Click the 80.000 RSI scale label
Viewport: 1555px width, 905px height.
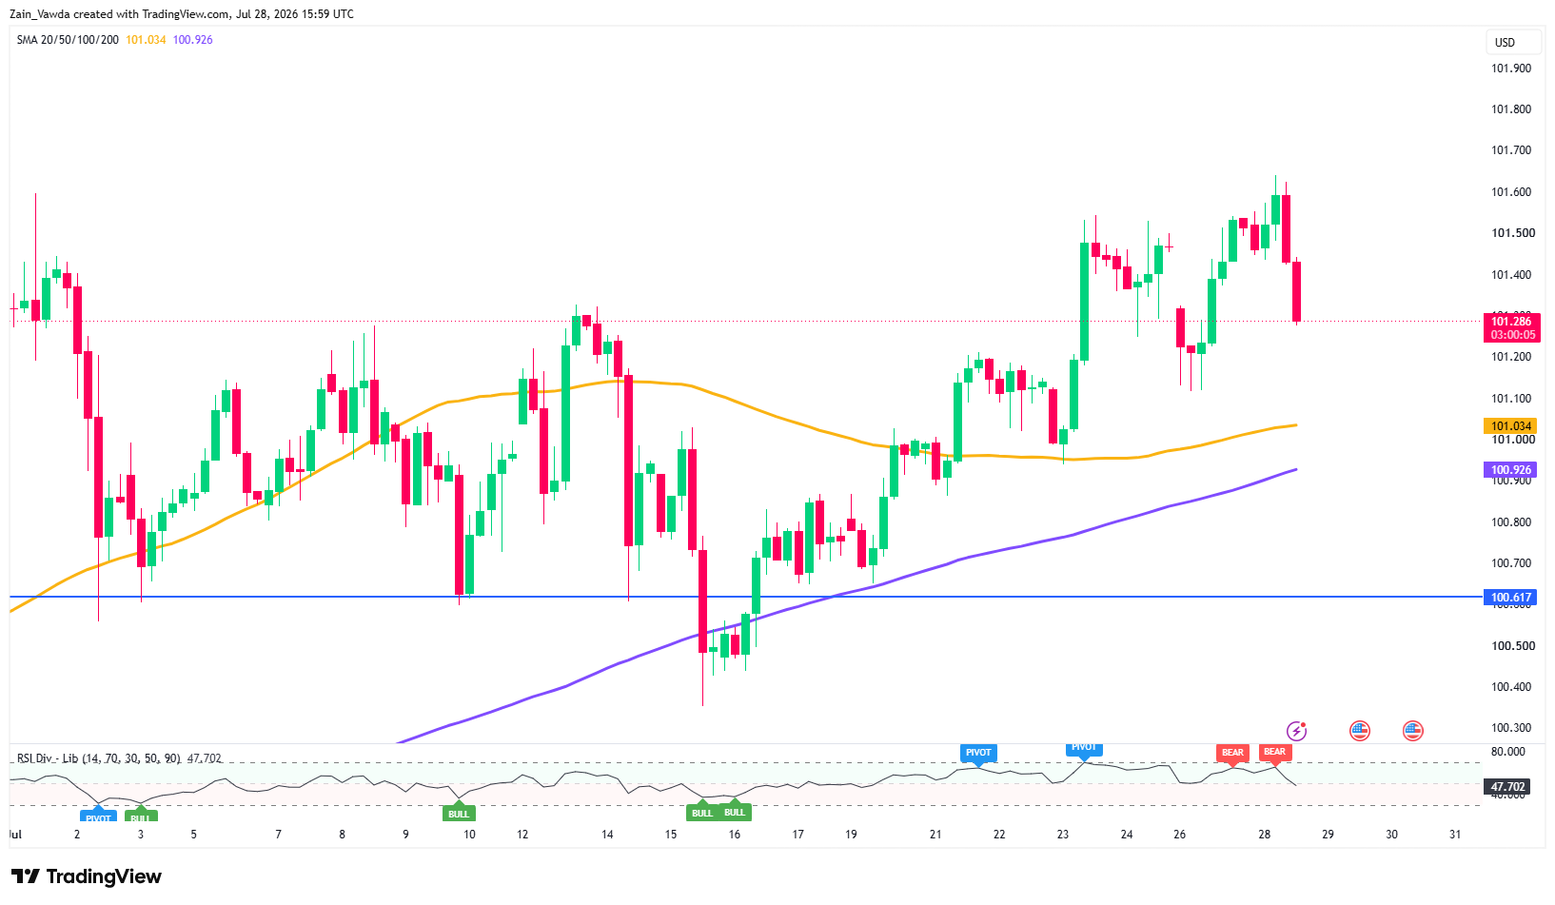1508,752
